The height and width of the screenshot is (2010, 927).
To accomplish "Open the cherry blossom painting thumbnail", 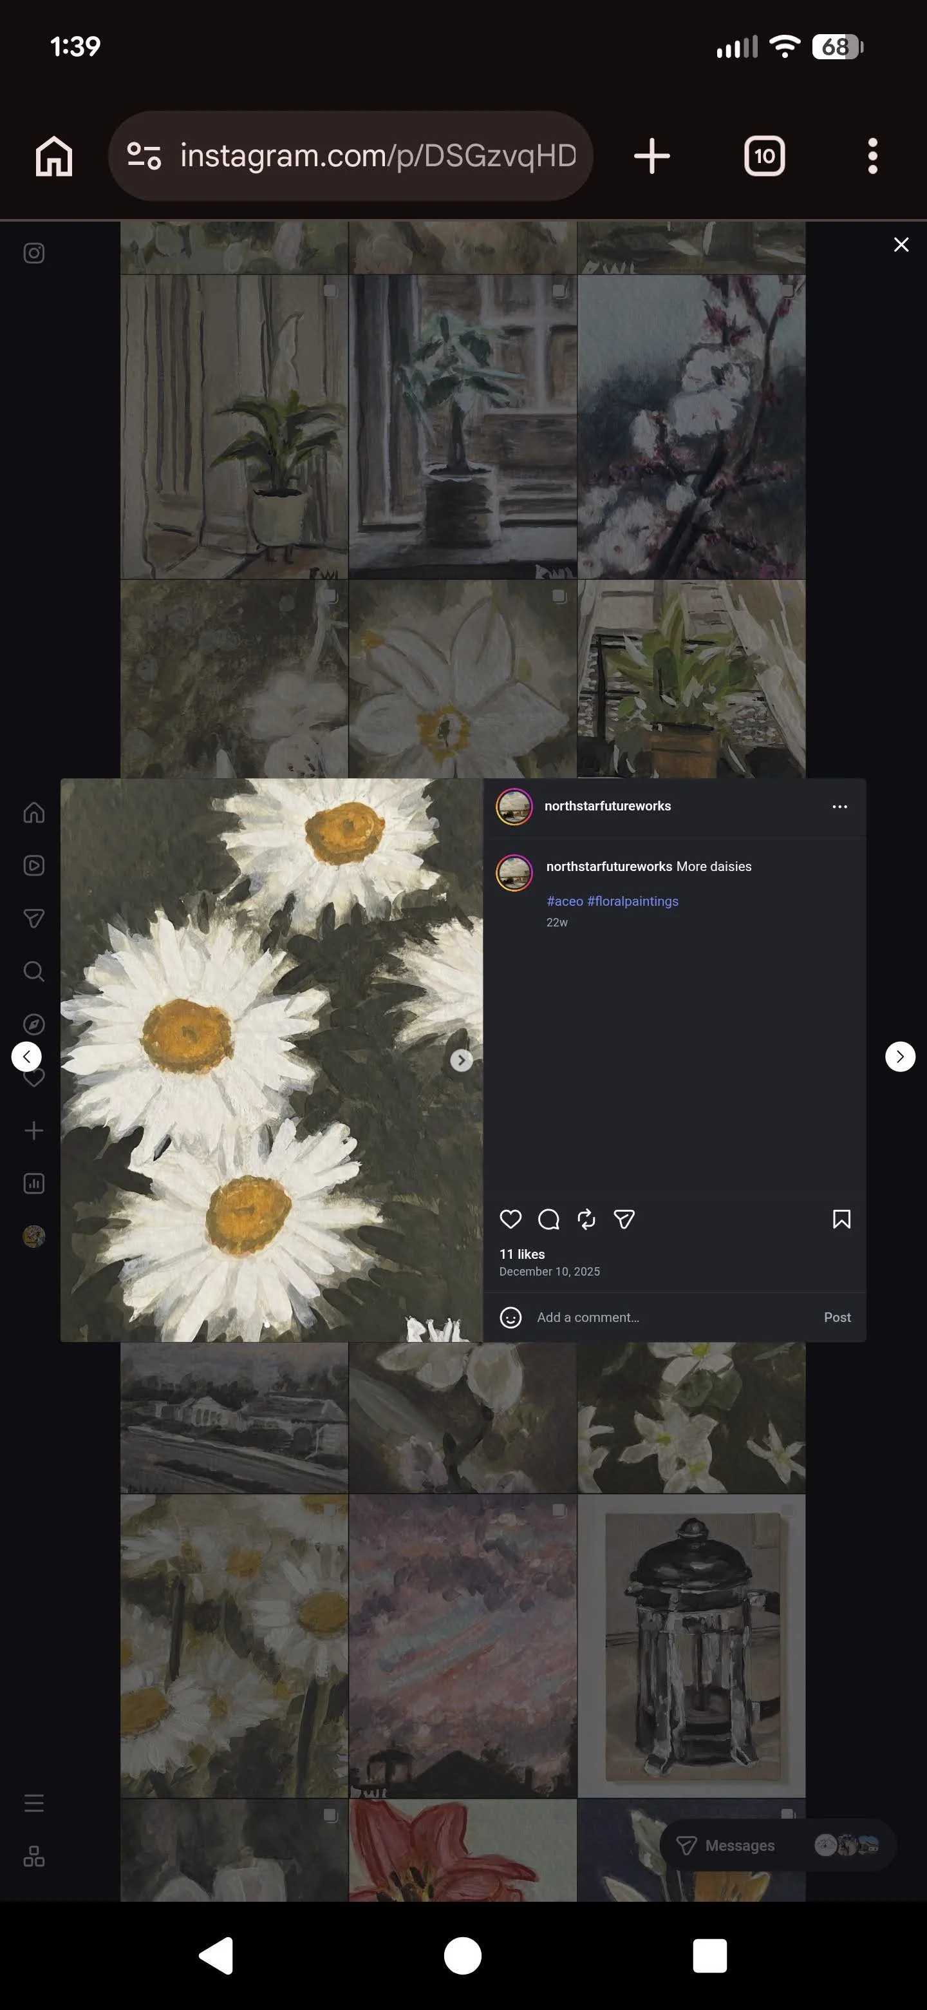I will click(691, 427).
